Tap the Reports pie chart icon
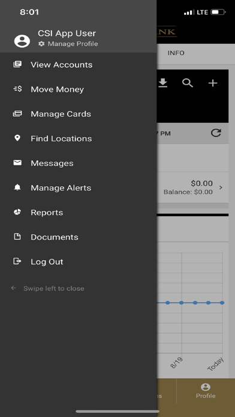The width and height of the screenshot is (235, 417). coord(17,212)
